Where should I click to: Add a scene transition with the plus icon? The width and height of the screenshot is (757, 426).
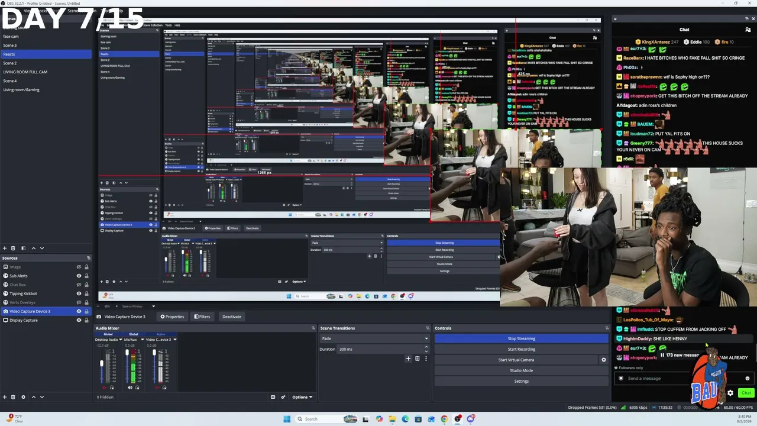[x=408, y=359]
